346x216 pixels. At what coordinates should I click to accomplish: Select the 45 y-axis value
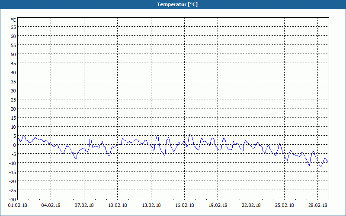coord(13,64)
